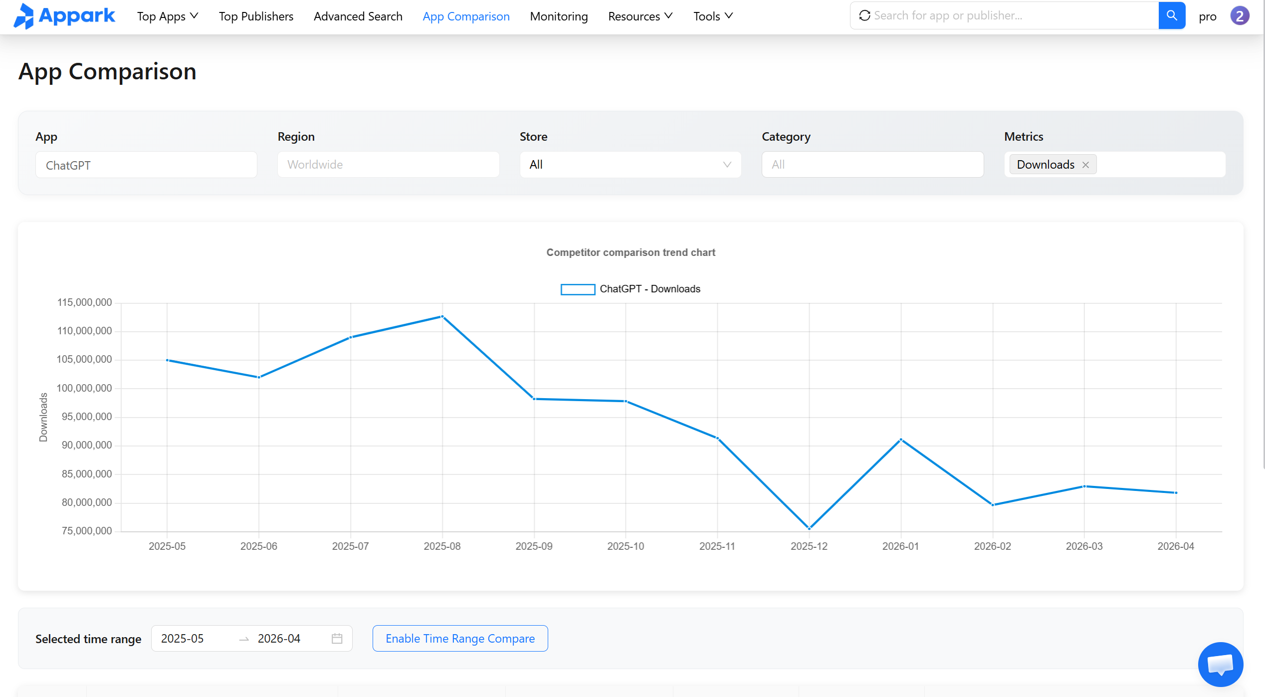Screen dimensions: 1265x697
Task: Select the App Comparison nav item
Action: point(466,16)
